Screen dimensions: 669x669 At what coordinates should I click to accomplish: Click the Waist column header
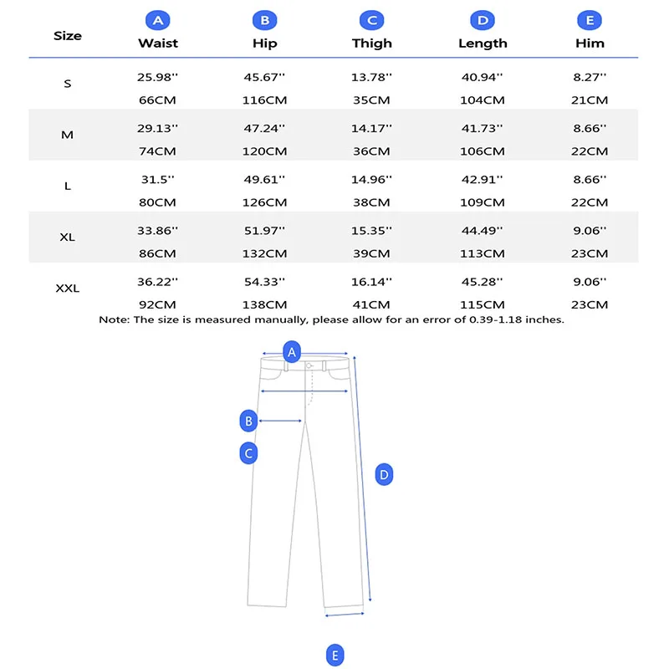[158, 43]
